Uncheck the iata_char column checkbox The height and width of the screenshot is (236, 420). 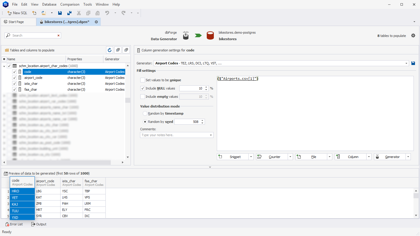14,84
